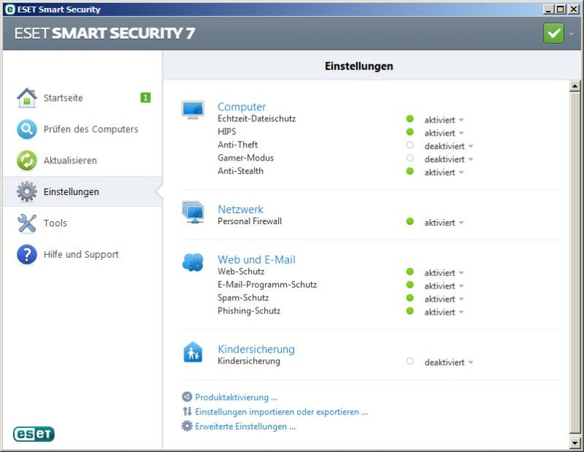Image resolution: width=584 pixels, height=452 pixels.
Task: Click the ESET logo at bottom left
Action: click(34, 434)
